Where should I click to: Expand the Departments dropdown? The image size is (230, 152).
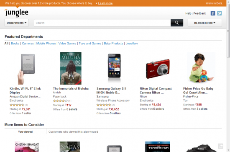[x=17, y=23]
